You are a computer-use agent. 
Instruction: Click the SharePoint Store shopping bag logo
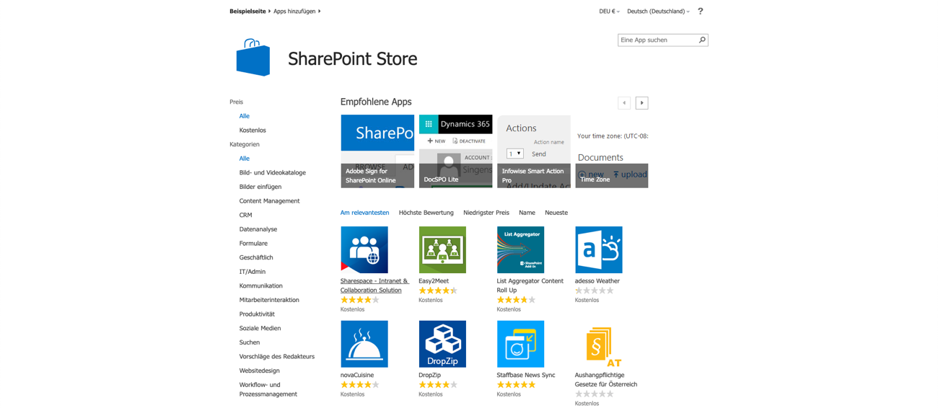click(253, 58)
